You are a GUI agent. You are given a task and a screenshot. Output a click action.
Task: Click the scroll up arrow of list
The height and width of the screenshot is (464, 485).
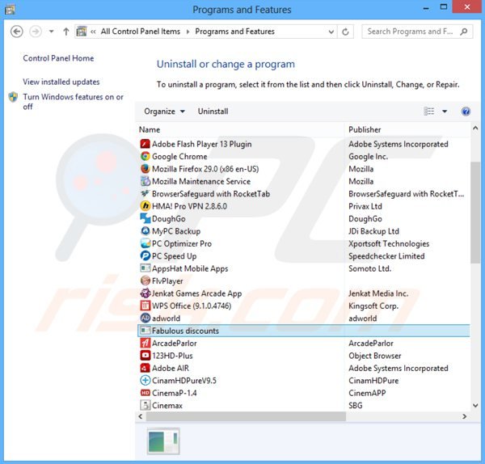point(475,128)
